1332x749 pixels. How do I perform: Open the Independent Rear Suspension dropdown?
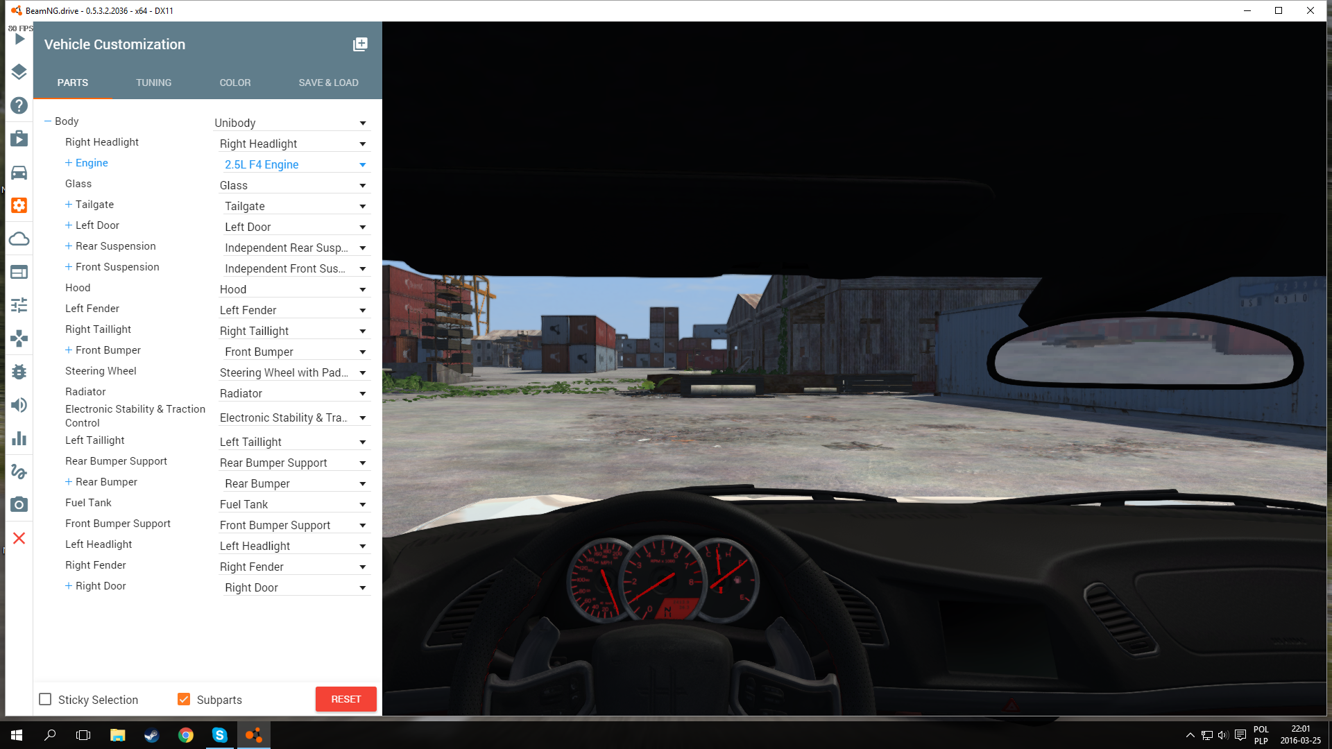coord(296,248)
